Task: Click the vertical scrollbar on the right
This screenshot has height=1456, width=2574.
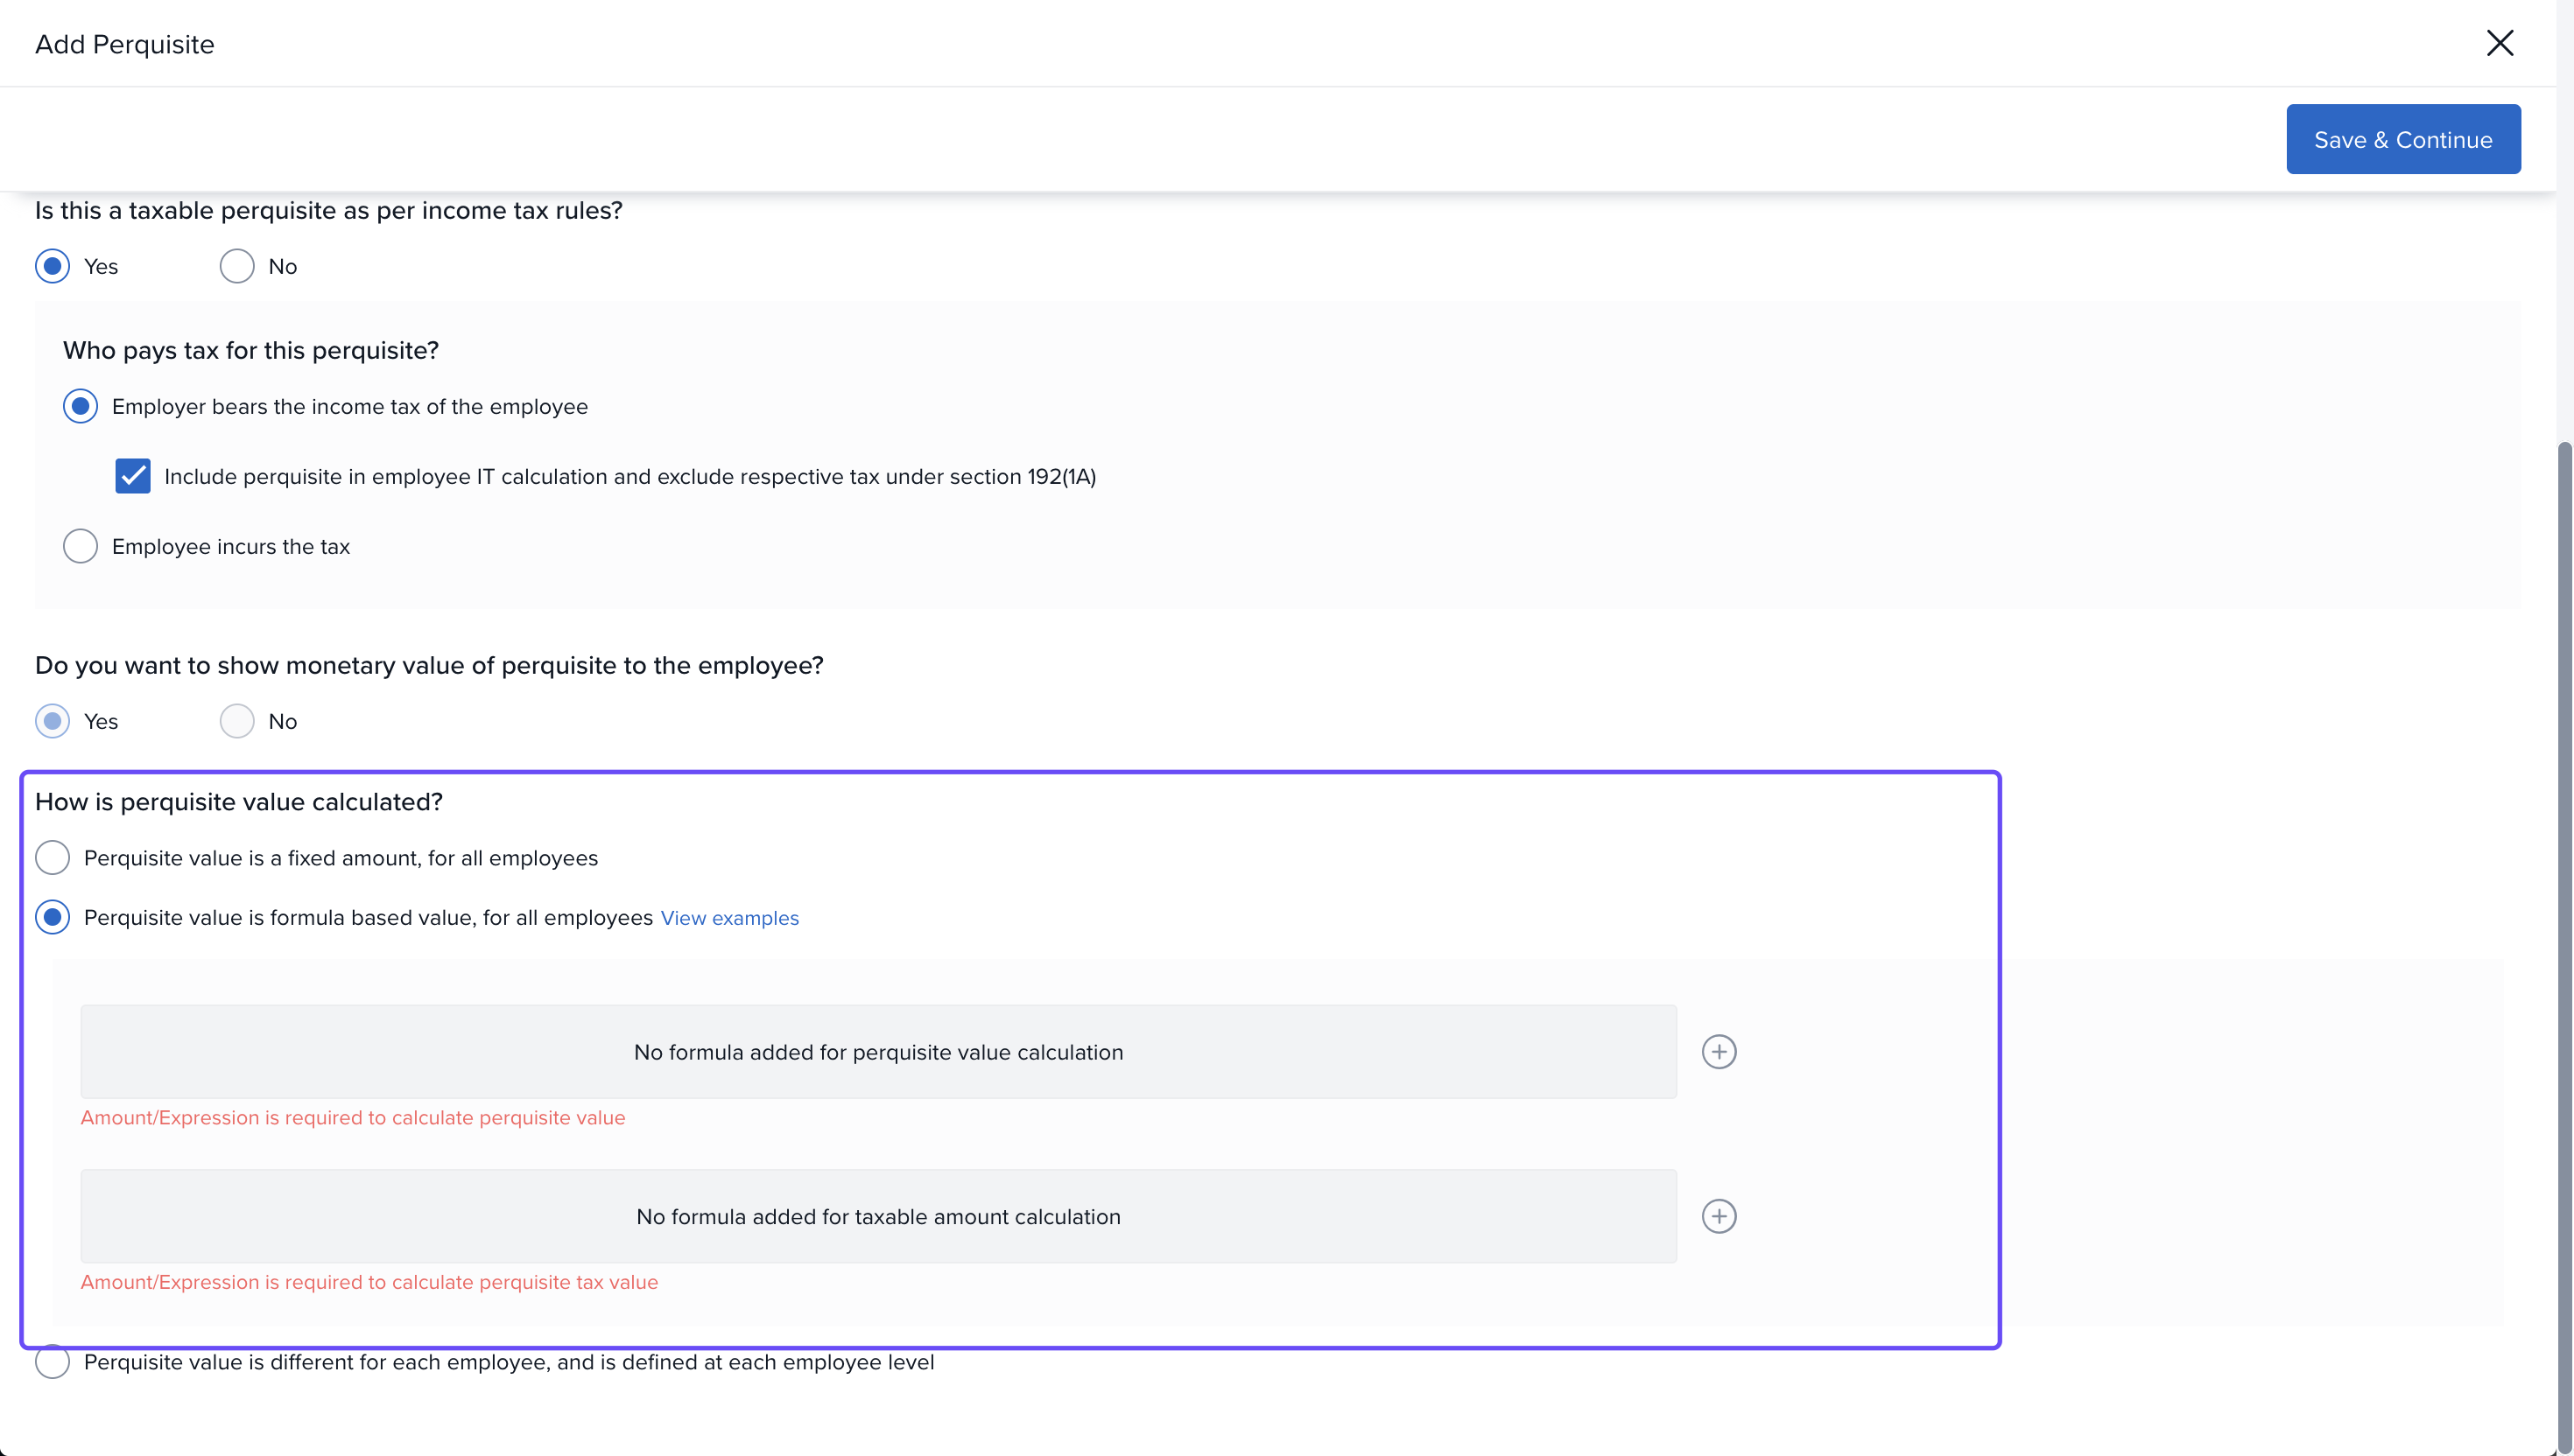Action: click(x=2564, y=900)
